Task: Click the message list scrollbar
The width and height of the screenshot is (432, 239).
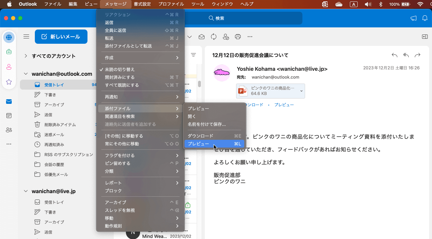Action: tap(199, 84)
